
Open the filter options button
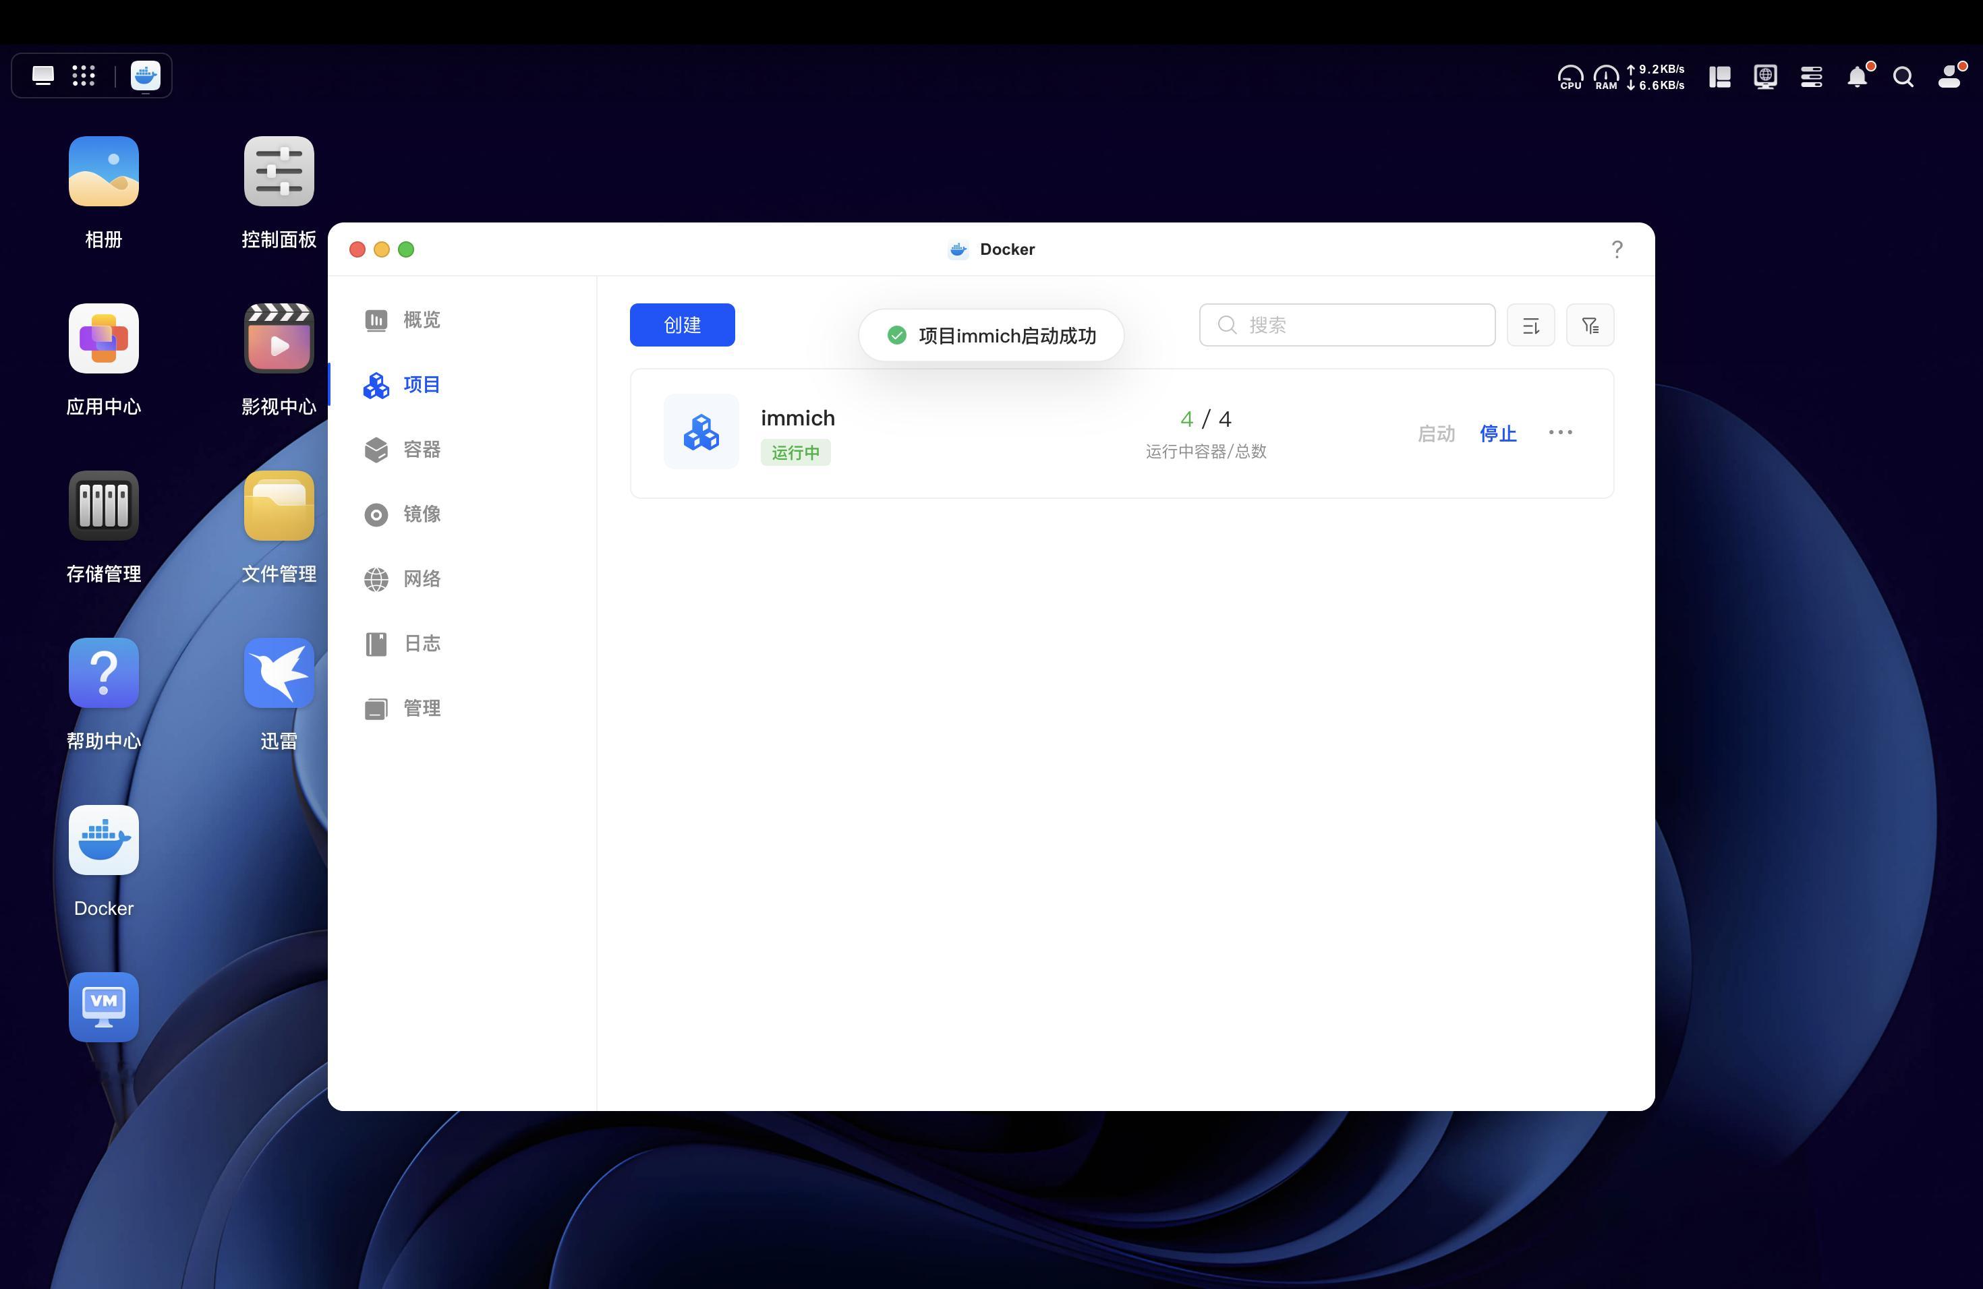coord(1589,326)
